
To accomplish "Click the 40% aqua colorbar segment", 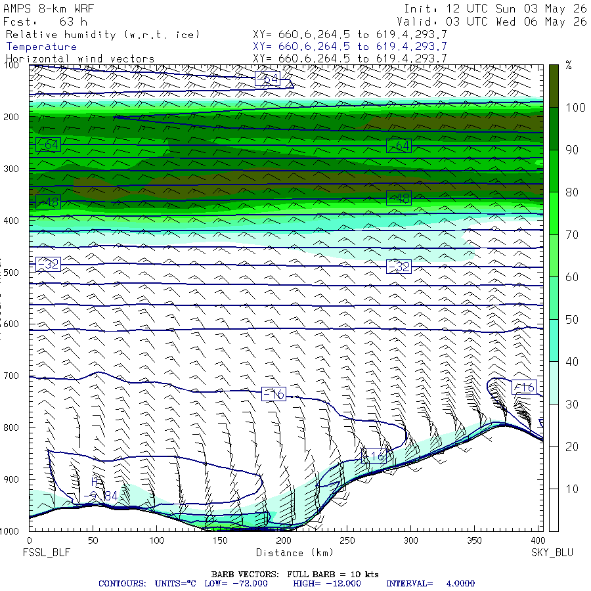I will 554,340.
